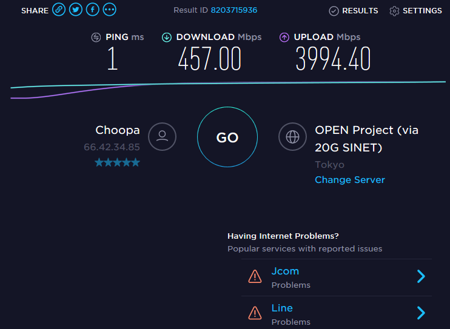
Task: Click the download arrow icon
Action: tap(167, 38)
